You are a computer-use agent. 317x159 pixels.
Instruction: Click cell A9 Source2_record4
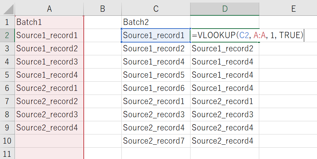click(x=49, y=127)
